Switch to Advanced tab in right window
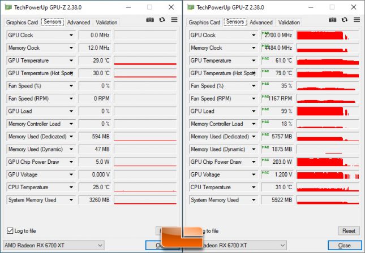The height and width of the screenshot is (253, 365). [261, 22]
